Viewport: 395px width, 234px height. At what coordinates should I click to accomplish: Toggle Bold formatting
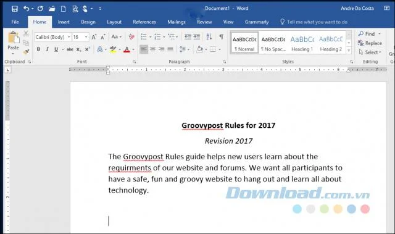(x=38, y=49)
